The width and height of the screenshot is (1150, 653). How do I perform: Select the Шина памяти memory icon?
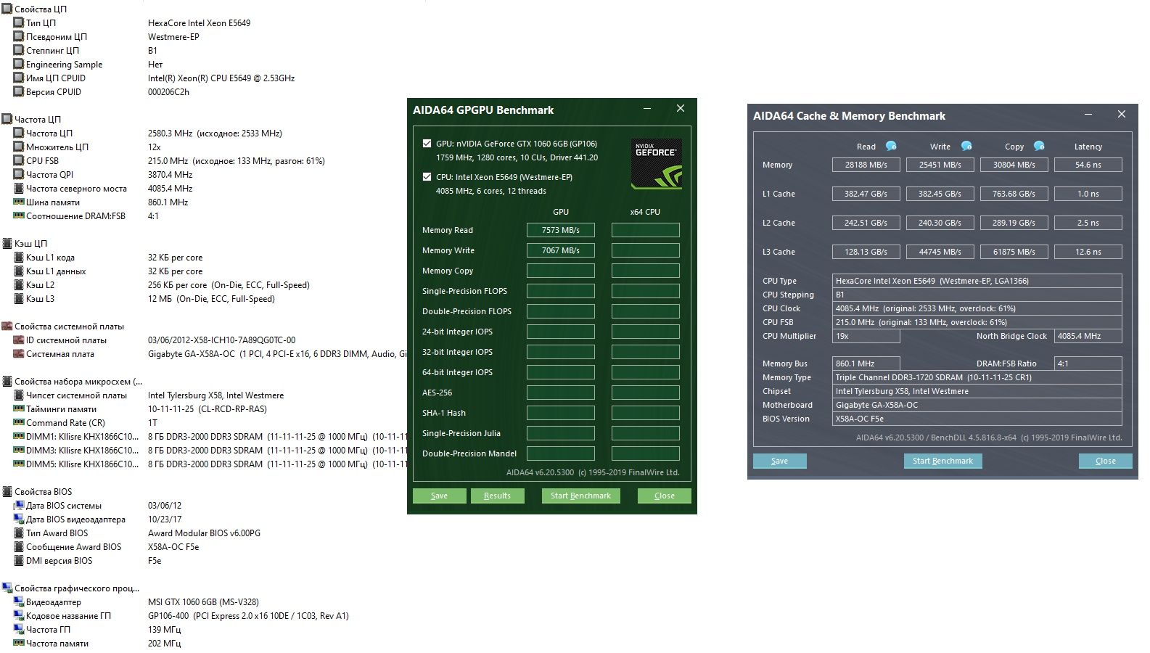(19, 202)
